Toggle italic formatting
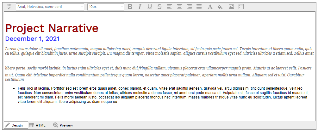Viewport: 318px width, 131px height. pos(140,7)
